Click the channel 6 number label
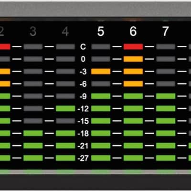The image size is (191, 191). click(x=133, y=32)
